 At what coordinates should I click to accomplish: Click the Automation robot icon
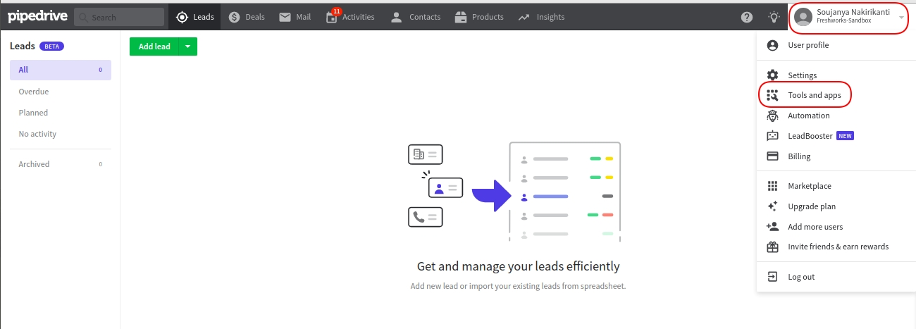tap(773, 116)
